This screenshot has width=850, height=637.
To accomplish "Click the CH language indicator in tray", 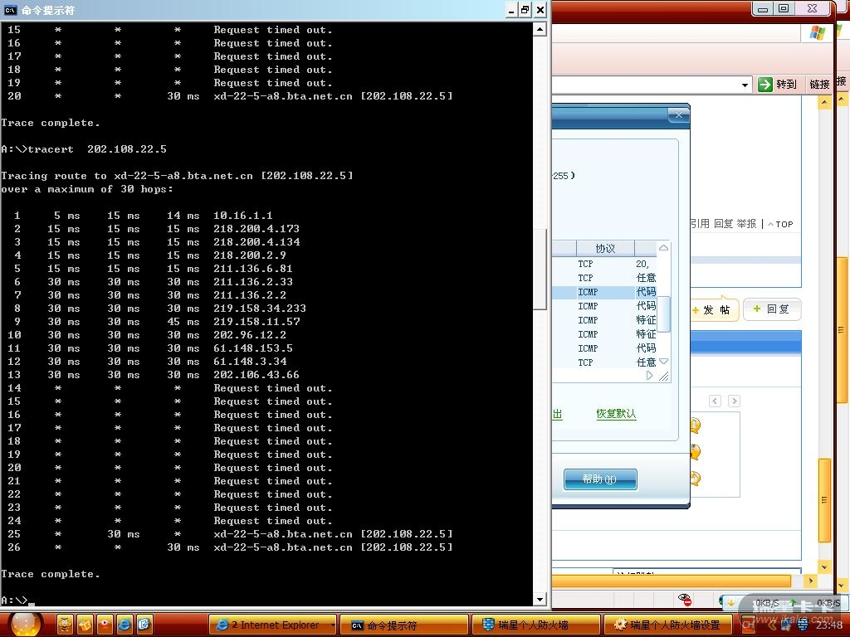I will tap(748, 625).
